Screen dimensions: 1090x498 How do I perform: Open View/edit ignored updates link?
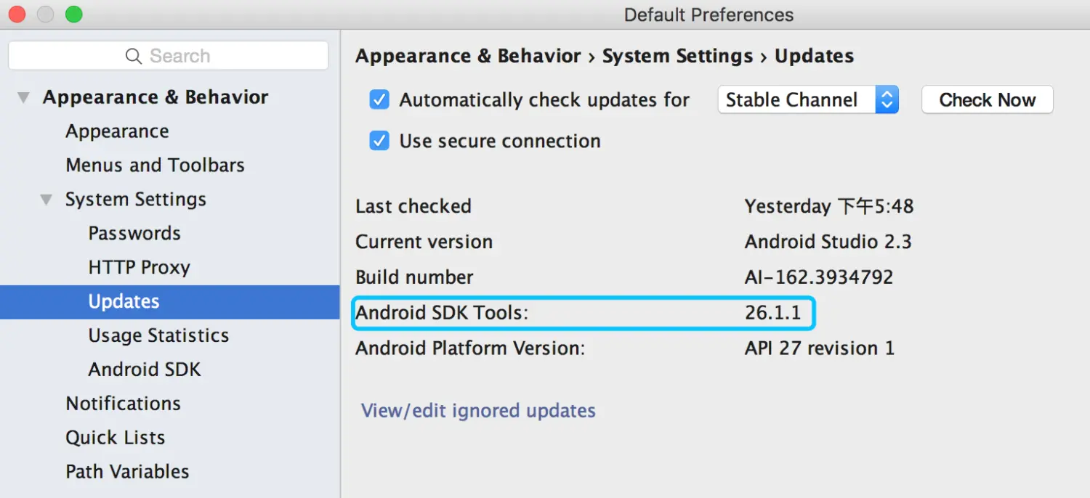(x=478, y=411)
